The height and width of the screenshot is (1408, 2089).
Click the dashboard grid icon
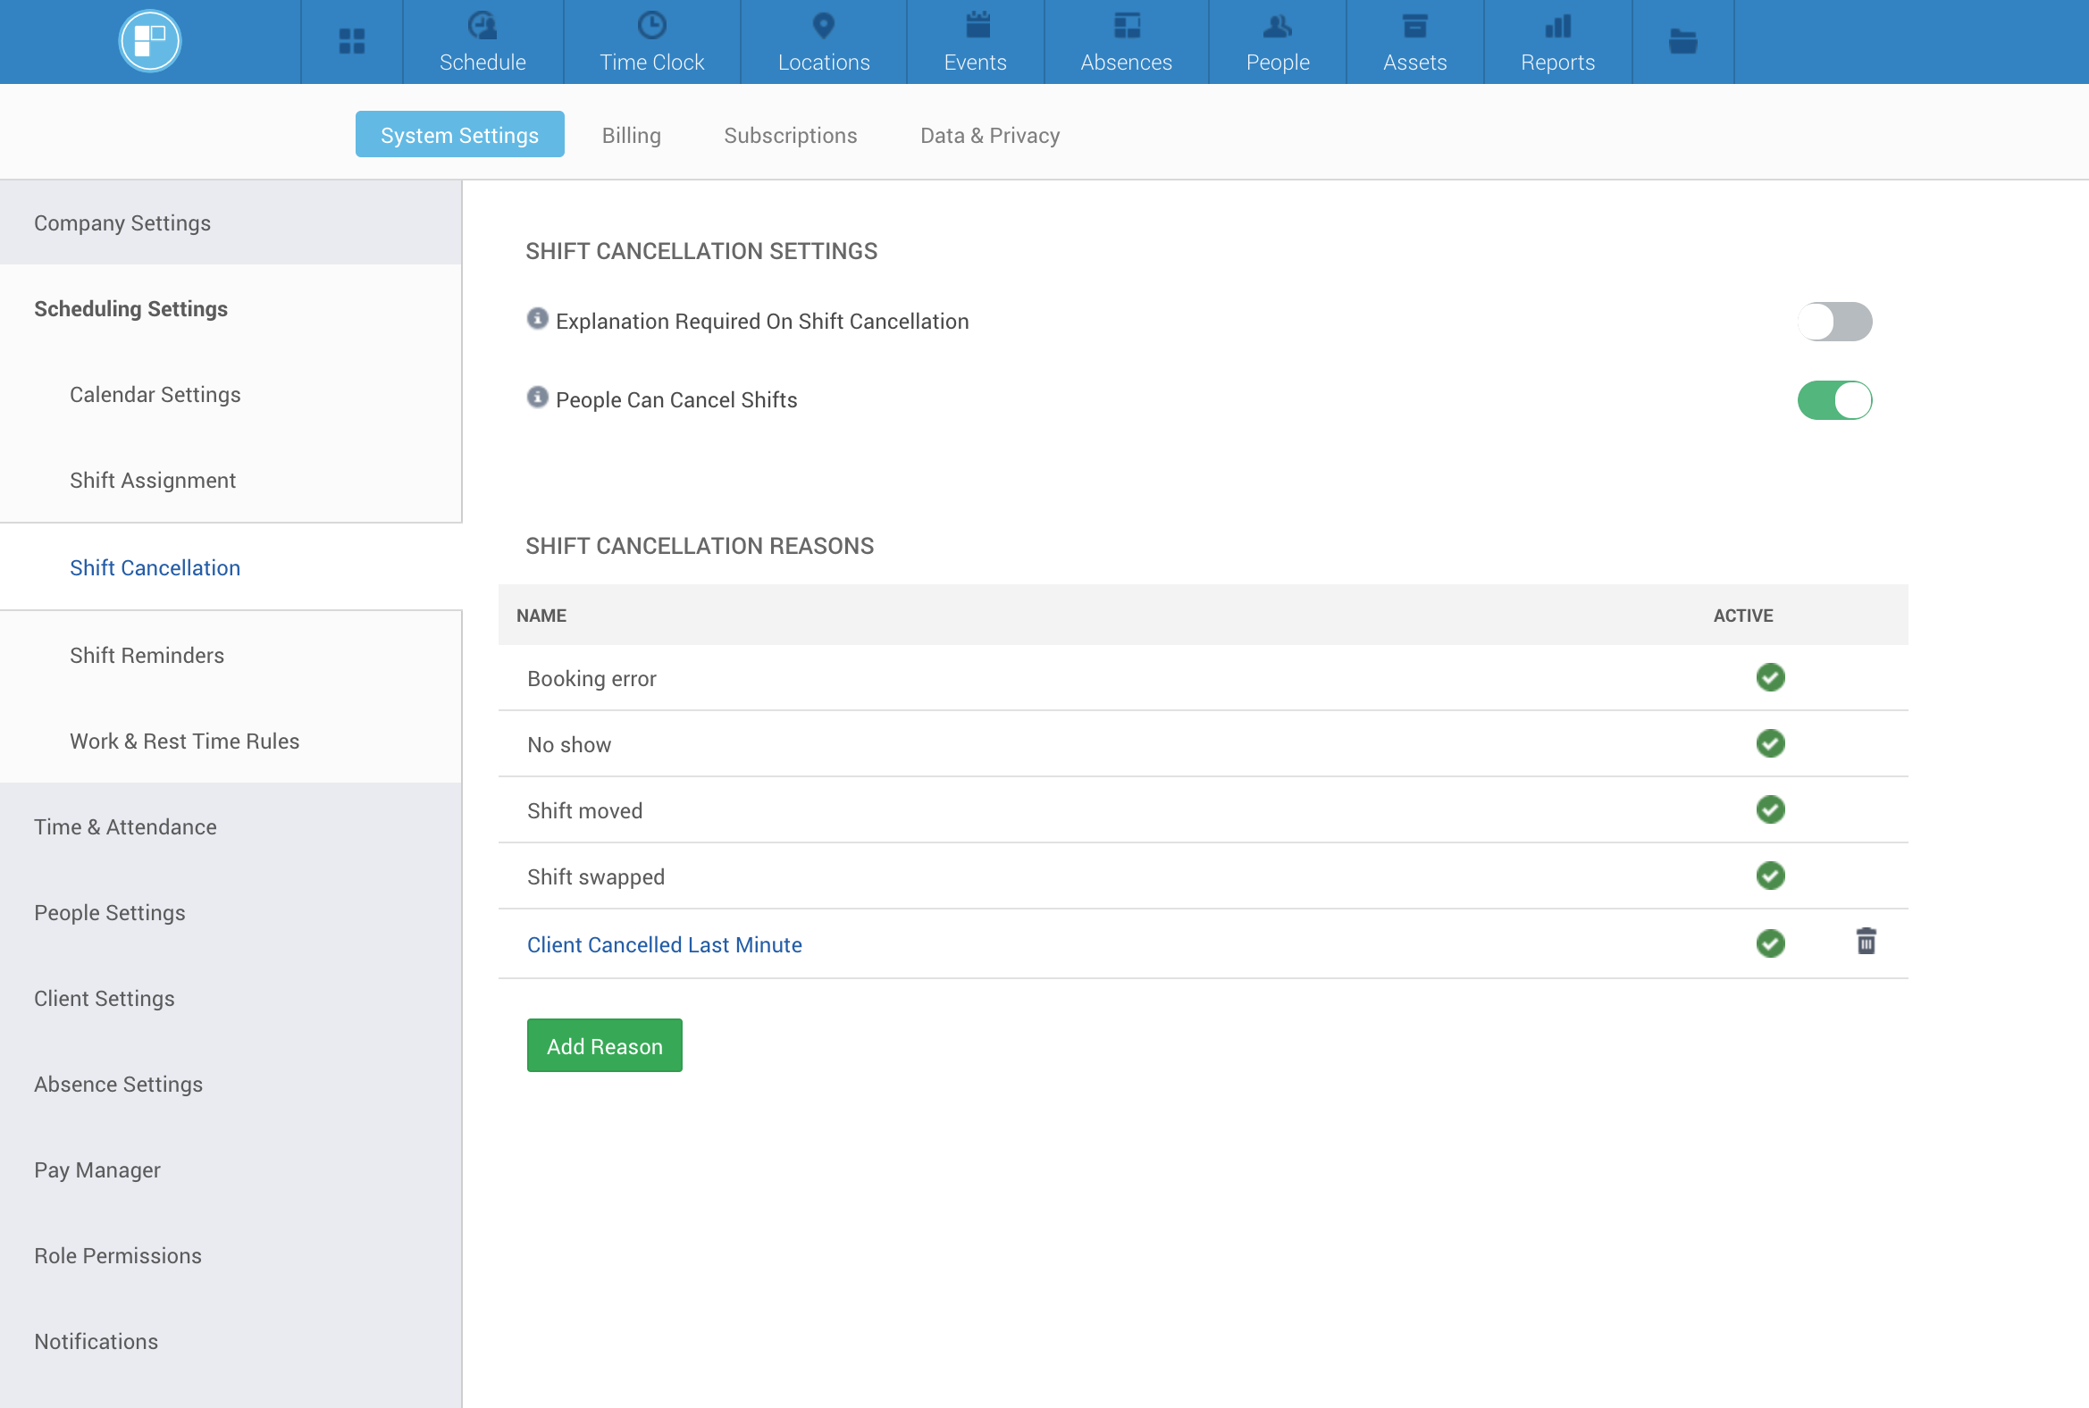351,41
